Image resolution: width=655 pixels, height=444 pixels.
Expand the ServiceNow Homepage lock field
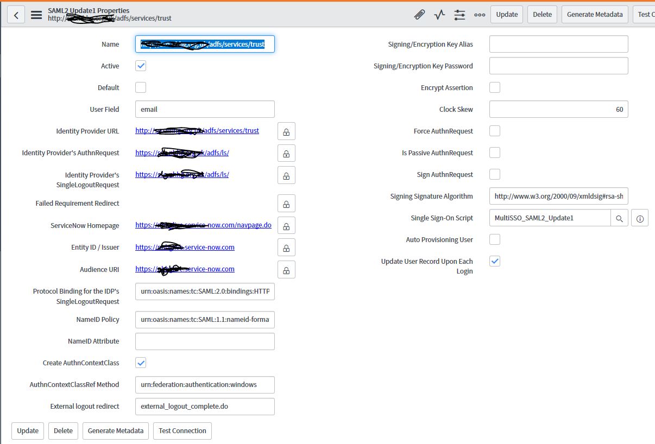(x=286, y=225)
